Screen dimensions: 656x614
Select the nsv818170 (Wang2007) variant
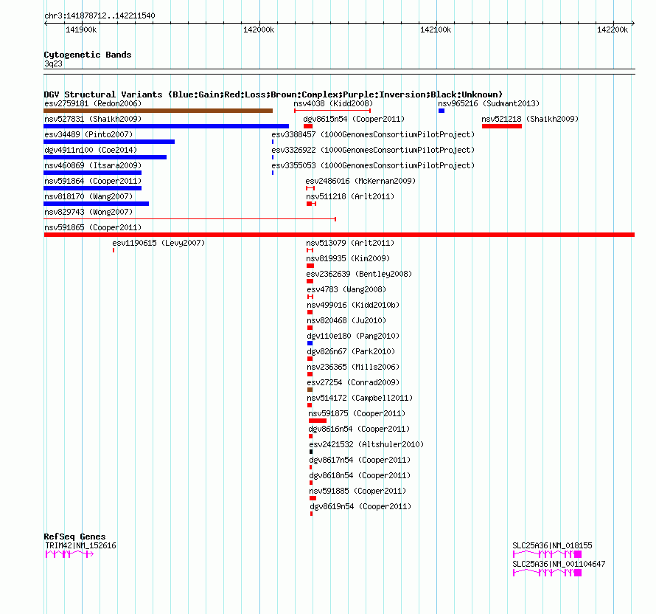88,196
